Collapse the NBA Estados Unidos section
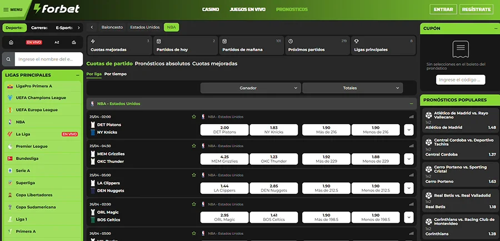500x241 pixels. tap(411, 104)
